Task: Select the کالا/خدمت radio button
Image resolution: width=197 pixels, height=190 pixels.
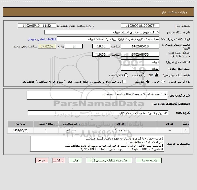Action: 126,75
